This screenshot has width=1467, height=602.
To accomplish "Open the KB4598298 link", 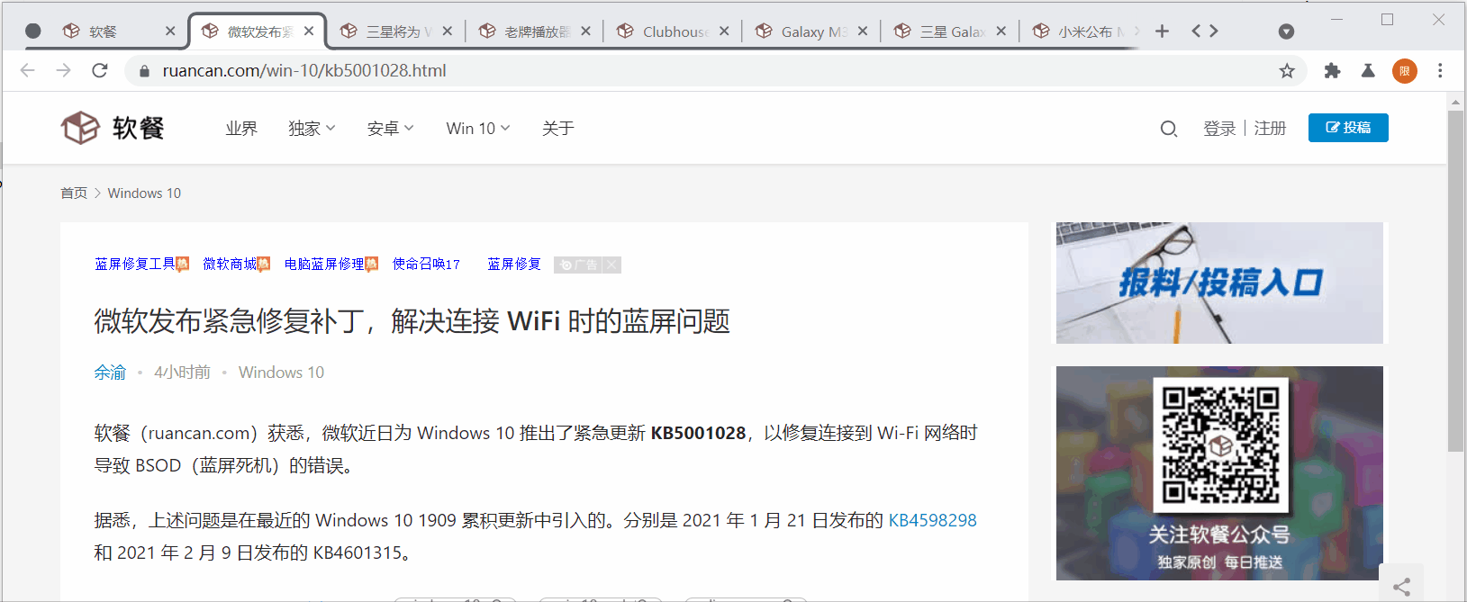I will tap(933, 520).
